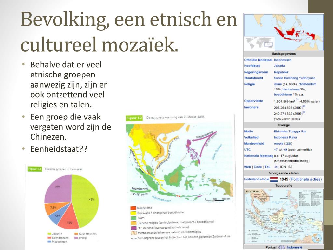The image size is (333, 250).
Task: Follow the 'roepia' currency link
Action: [x=278, y=144]
